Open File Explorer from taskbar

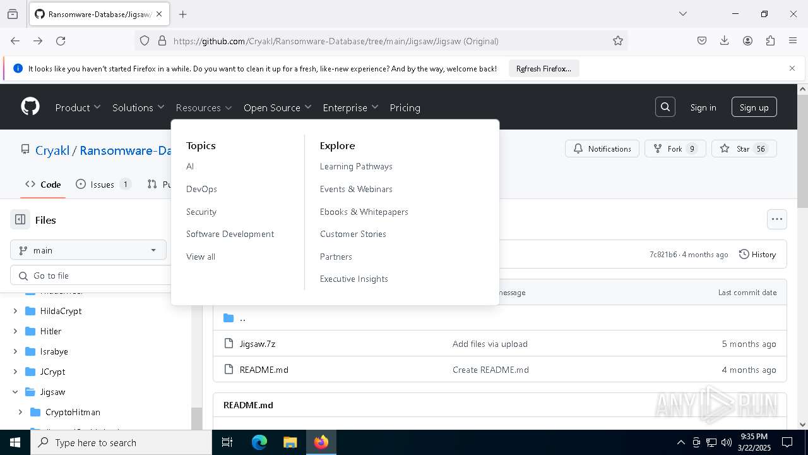(x=290, y=442)
